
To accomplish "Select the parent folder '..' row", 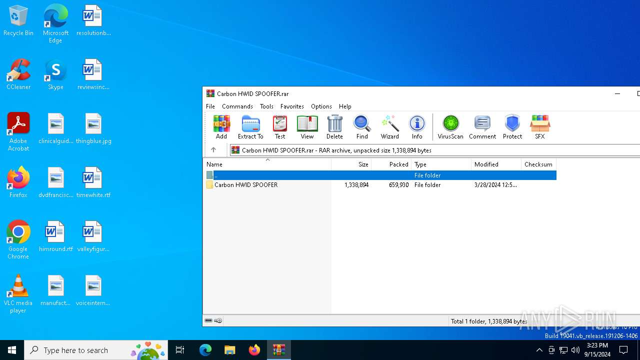I will click(380, 175).
